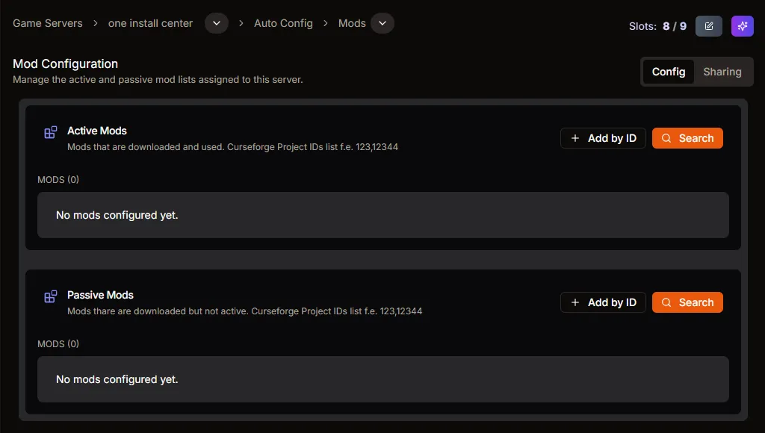
Task: Select the Config tab
Action: 669,72
